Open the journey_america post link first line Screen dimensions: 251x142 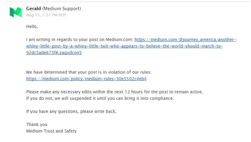click(185, 40)
